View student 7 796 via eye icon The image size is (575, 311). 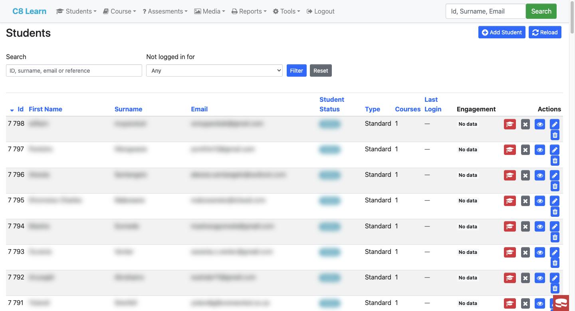pos(540,175)
